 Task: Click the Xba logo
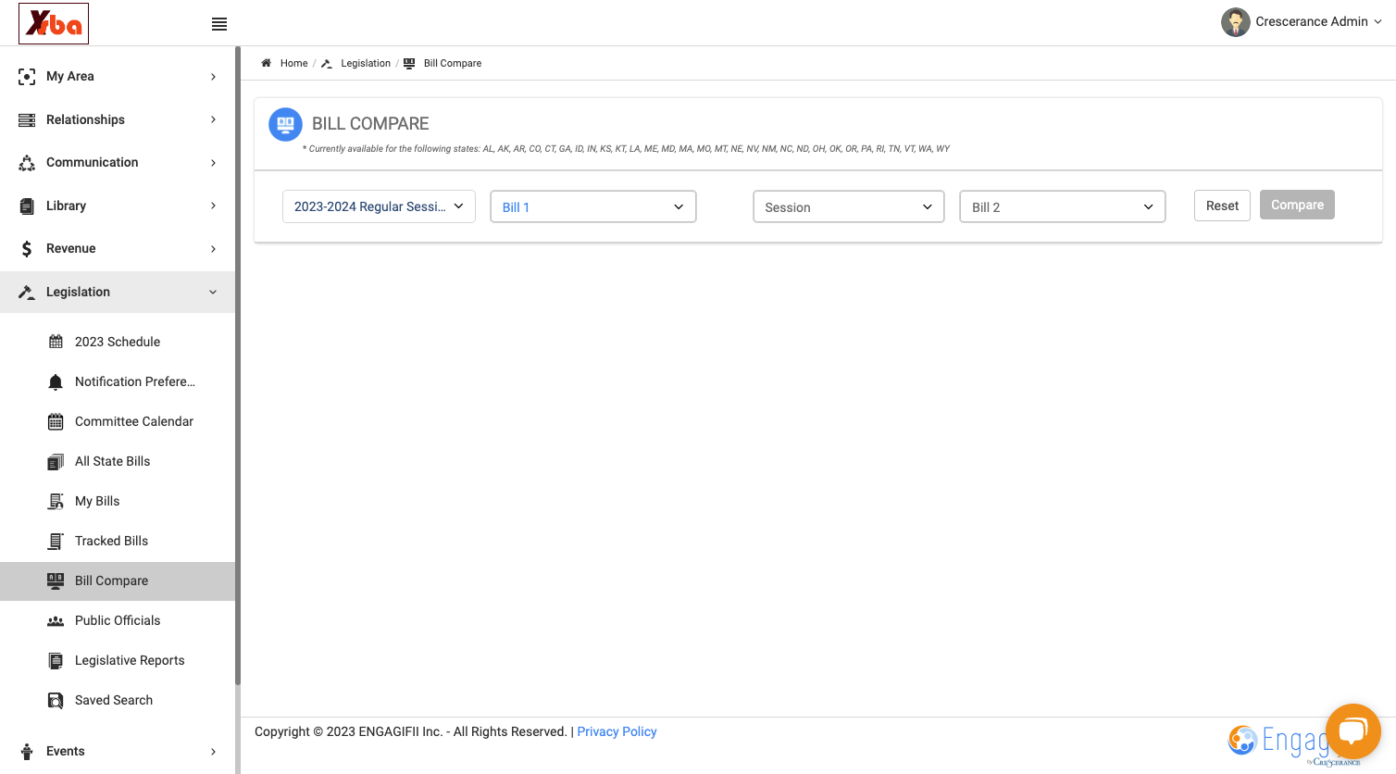(54, 23)
